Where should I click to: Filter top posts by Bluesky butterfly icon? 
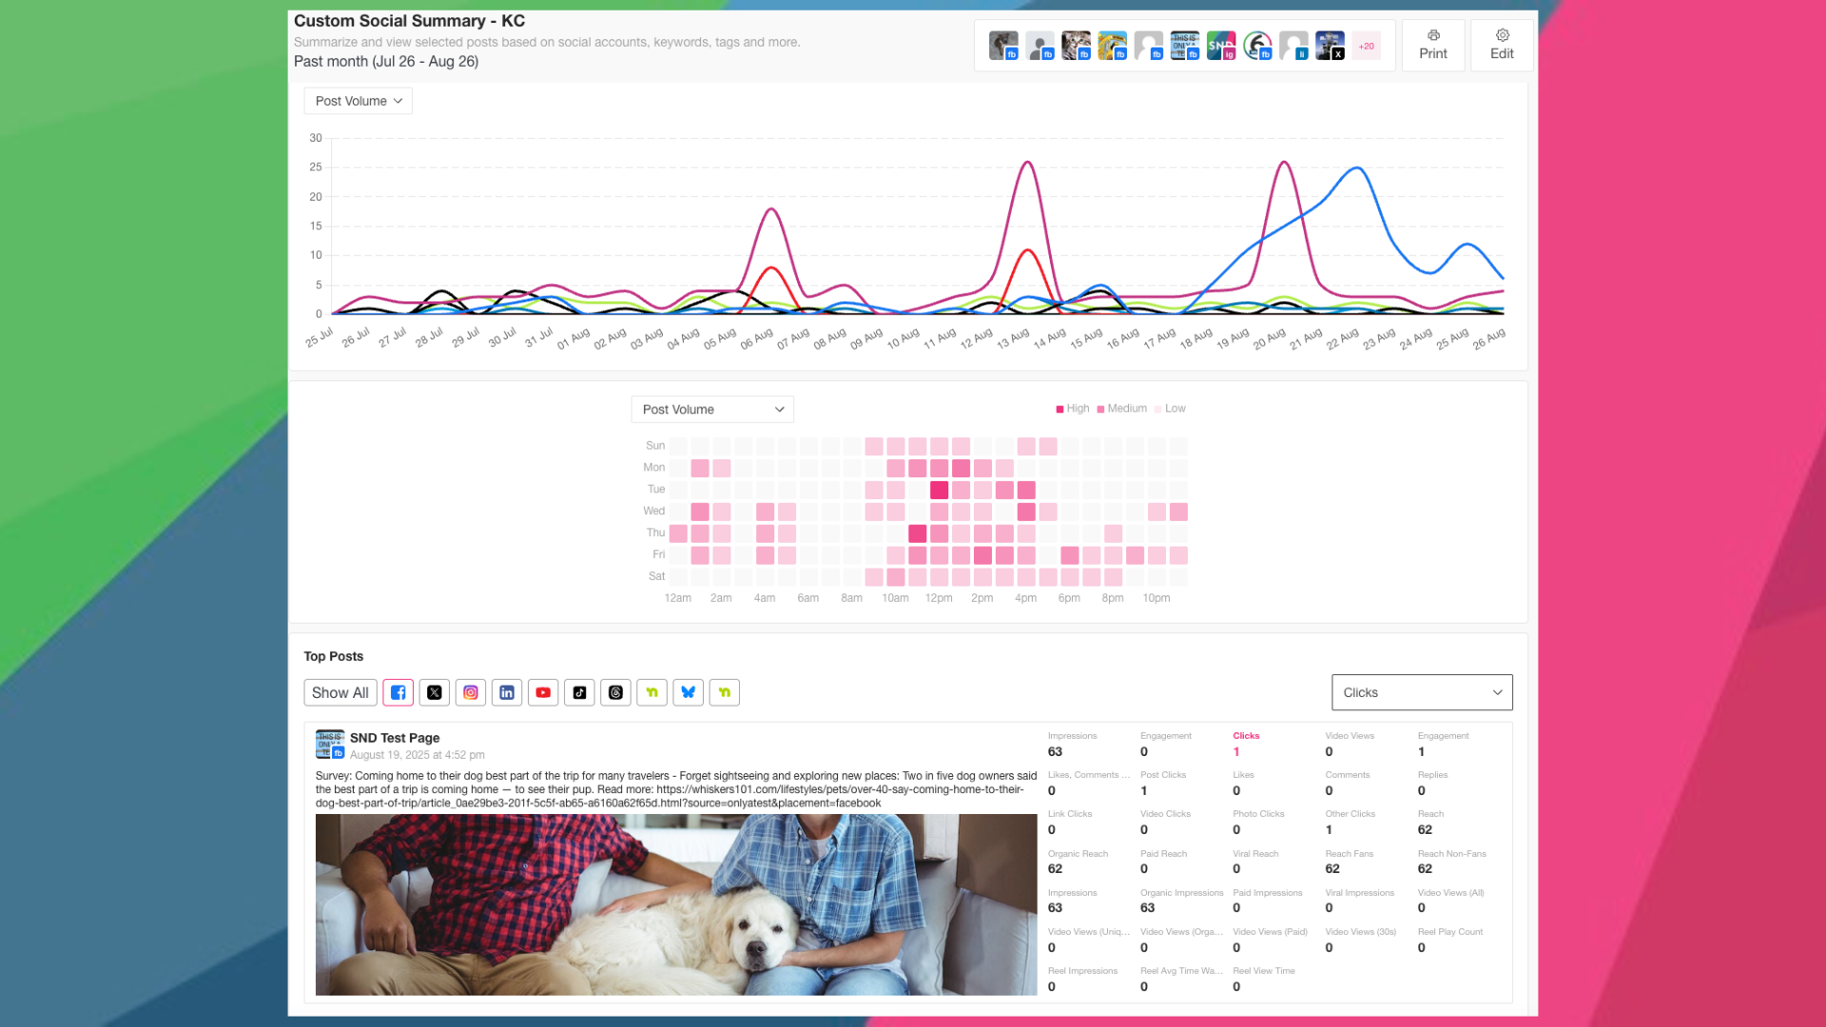point(688,692)
